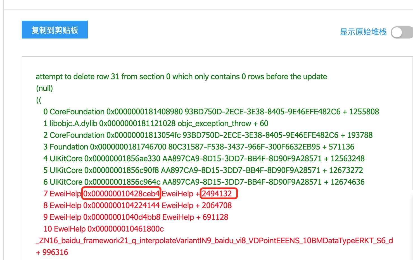Select stack frame 2 CoreFoundation 0x00000001813054fc
Screen dimensions: 413x260
coord(208,135)
